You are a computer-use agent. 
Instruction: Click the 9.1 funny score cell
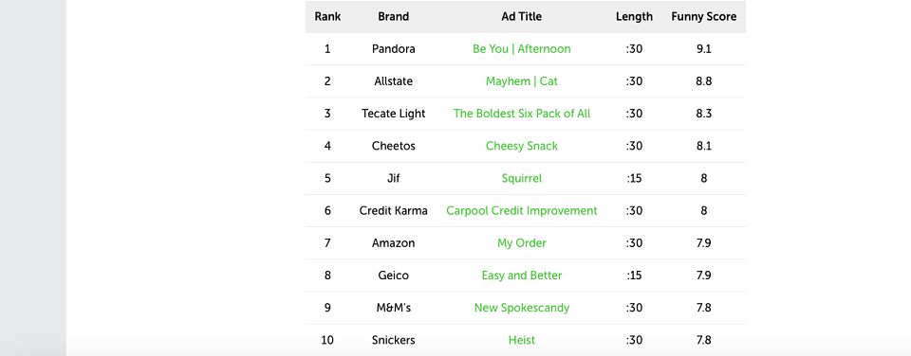[703, 48]
